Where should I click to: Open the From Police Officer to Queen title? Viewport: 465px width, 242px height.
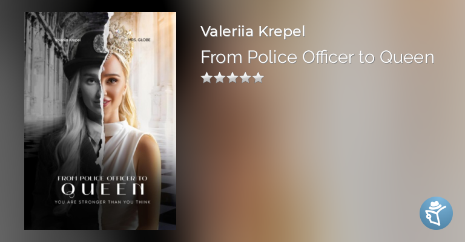[x=318, y=57]
